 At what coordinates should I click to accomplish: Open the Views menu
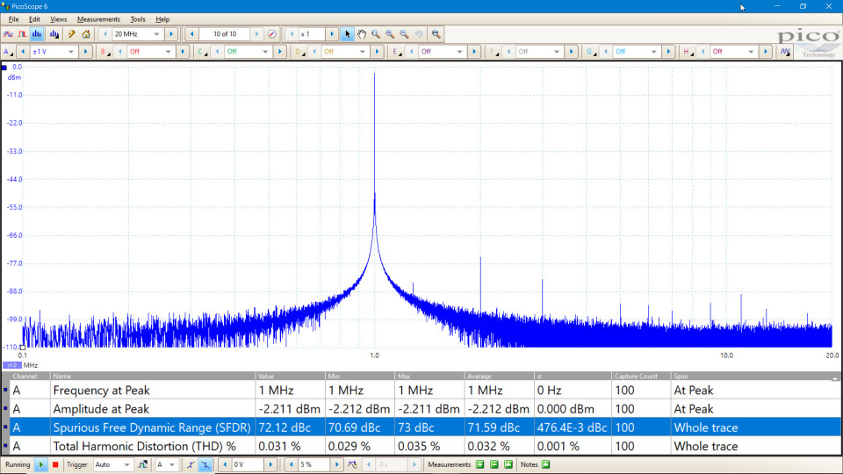(x=58, y=18)
